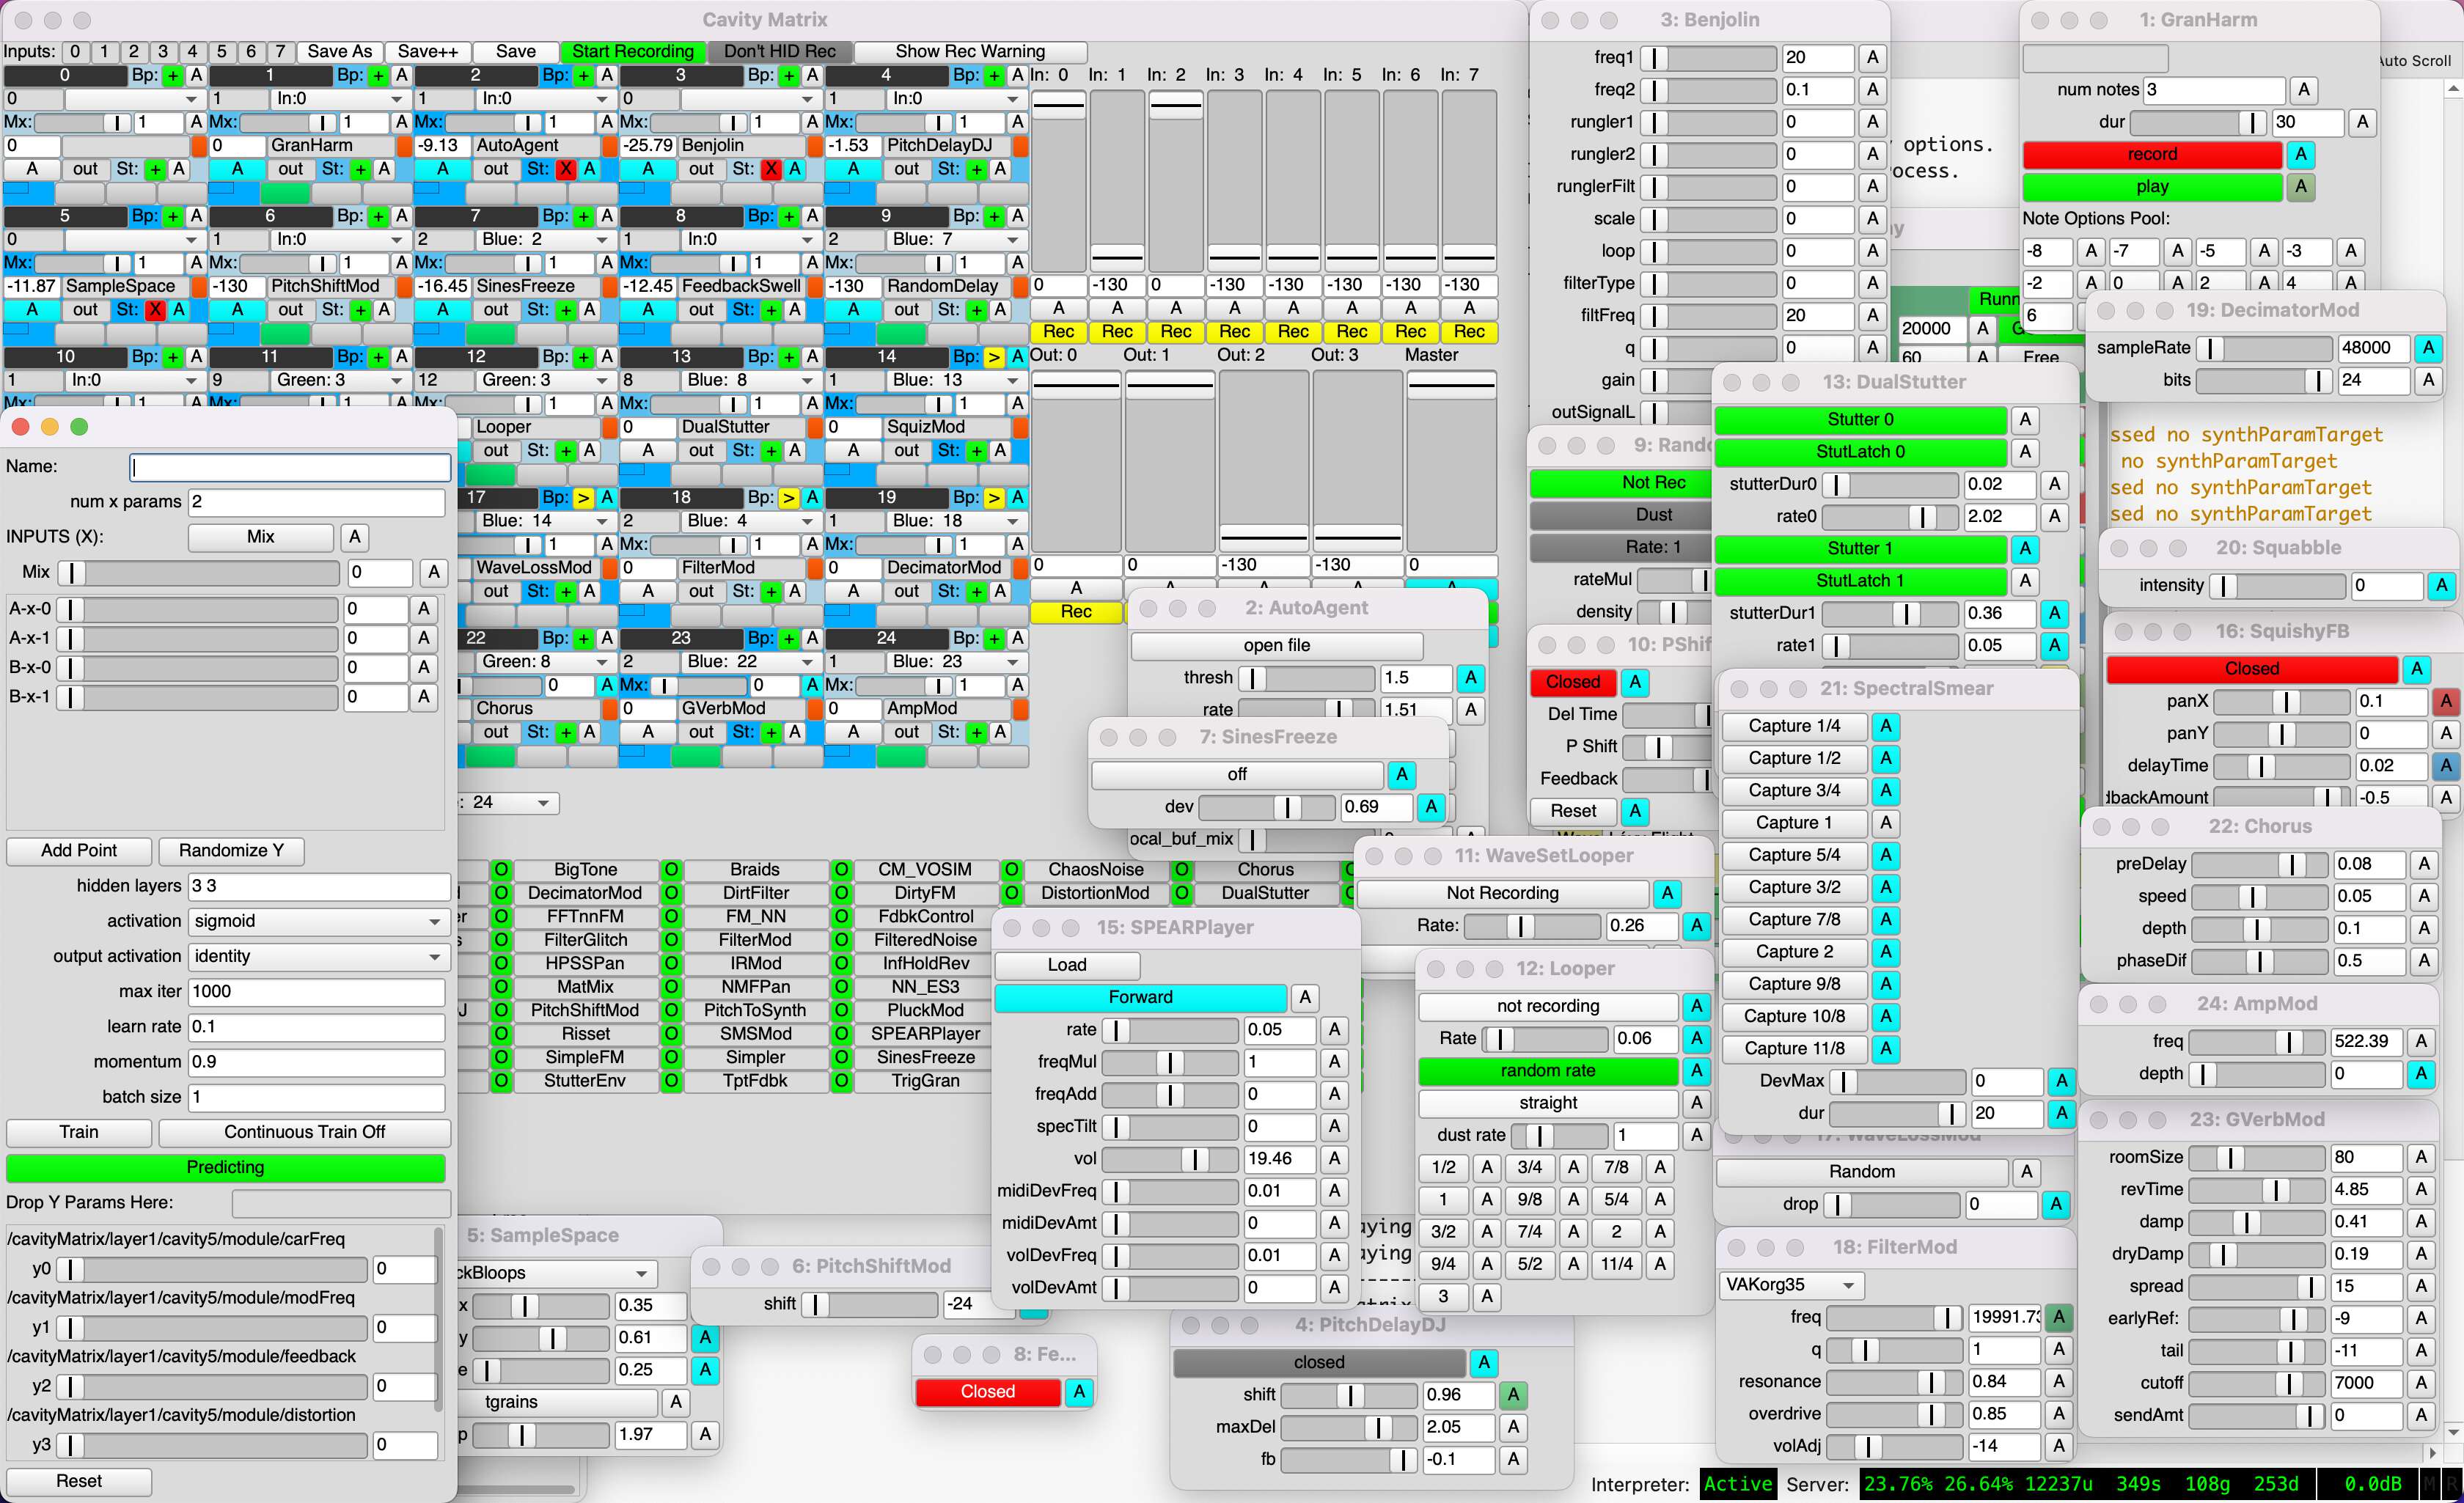Click the red X stereo icon on the SampleSpace row
The width and height of the screenshot is (2464, 1503).
pos(155,310)
